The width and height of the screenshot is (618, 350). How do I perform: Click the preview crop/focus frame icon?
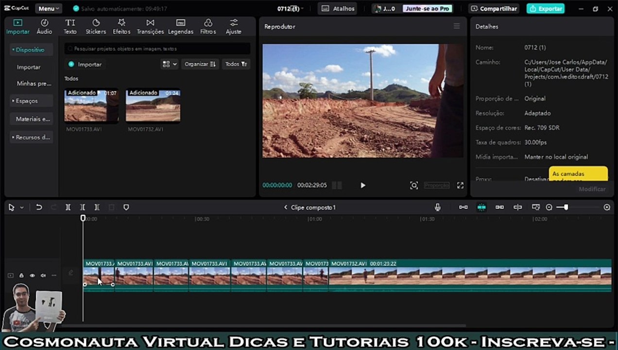coord(414,185)
